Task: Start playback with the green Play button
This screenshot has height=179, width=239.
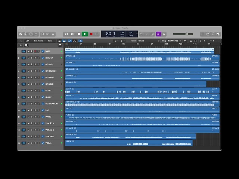Action: pyautogui.click(x=85, y=34)
